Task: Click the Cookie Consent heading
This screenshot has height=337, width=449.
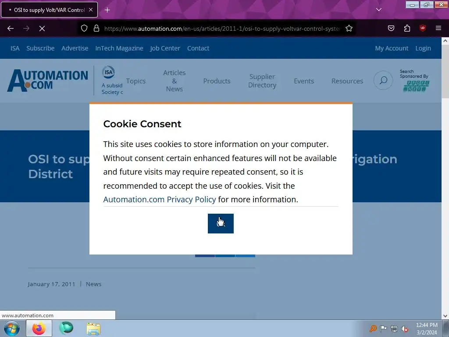Action: [x=143, y=124]
